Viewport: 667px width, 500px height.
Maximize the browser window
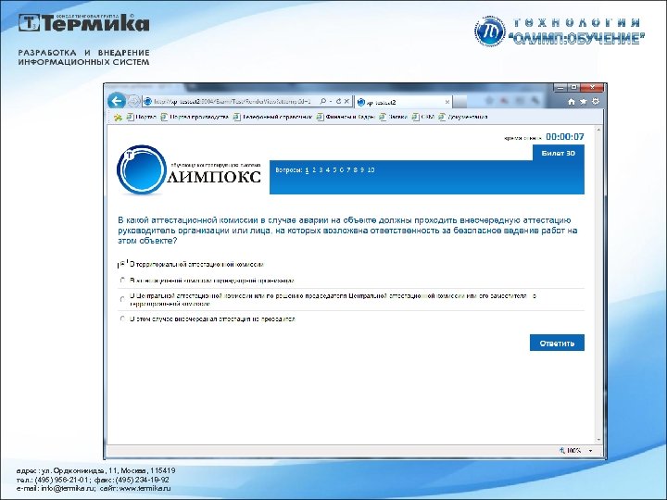coord(573,88)
